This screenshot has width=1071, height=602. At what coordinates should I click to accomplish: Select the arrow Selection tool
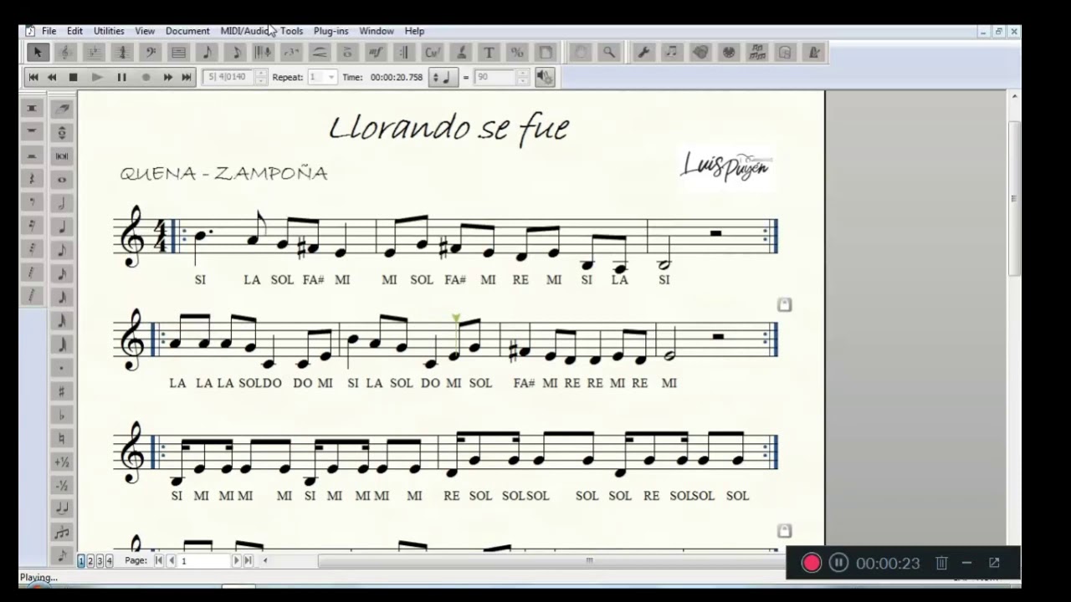[38, 53]
